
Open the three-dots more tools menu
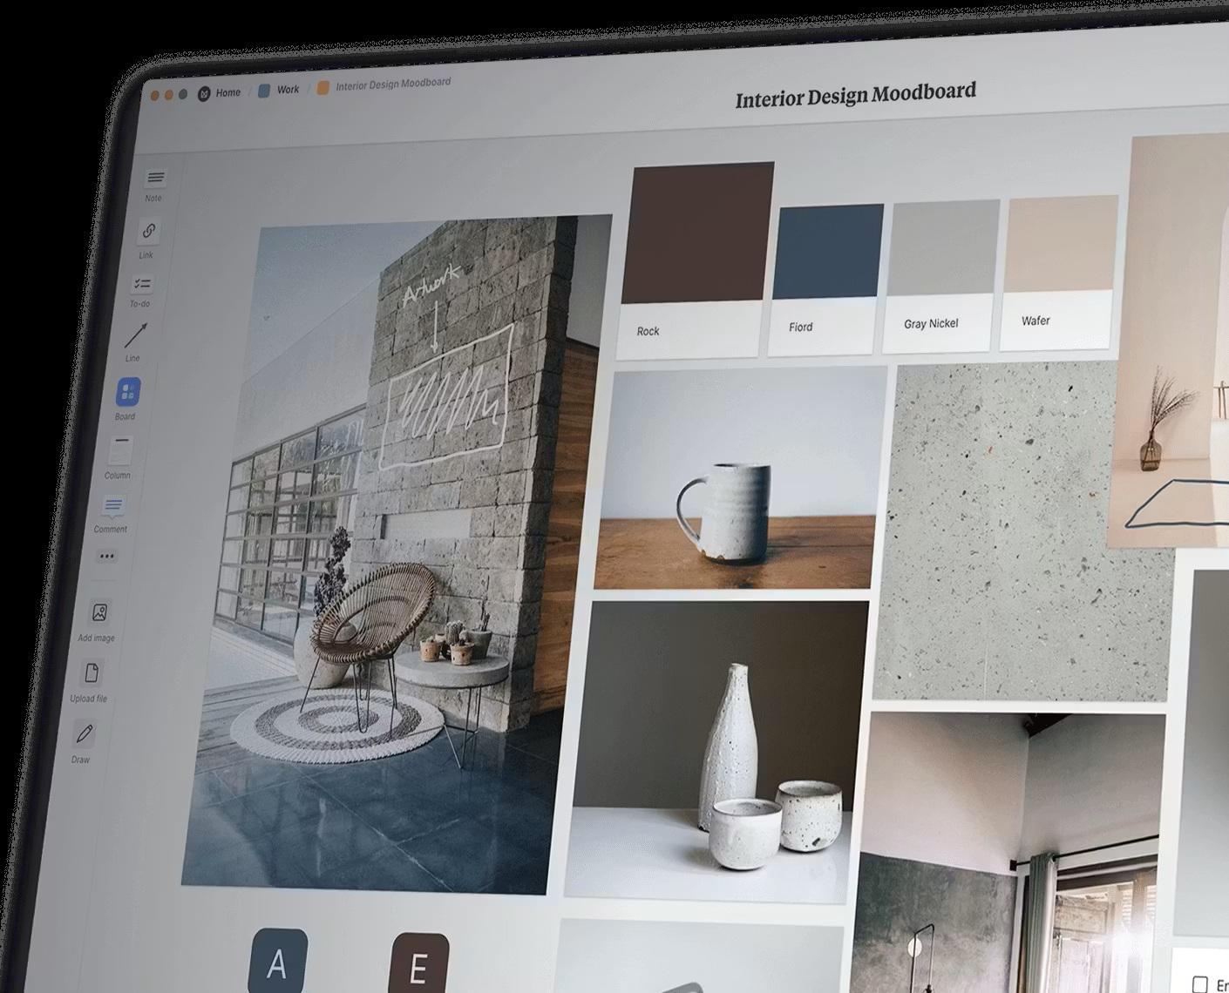pyautogui.click(x=107, y=556)
